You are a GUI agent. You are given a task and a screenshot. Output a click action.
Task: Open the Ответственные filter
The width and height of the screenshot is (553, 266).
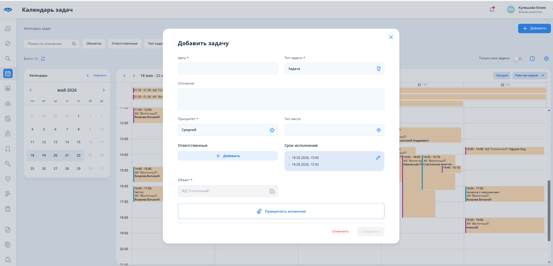point(124,44)
